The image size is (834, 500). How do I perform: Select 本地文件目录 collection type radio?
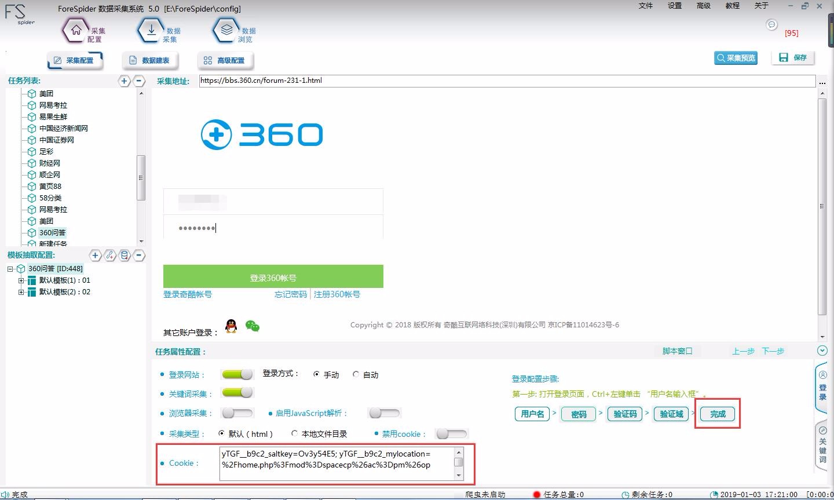pos(294,433)
